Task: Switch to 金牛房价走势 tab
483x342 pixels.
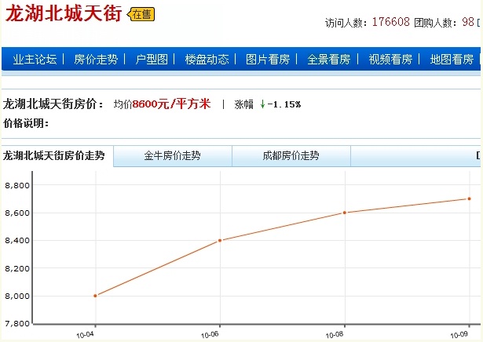Action: click(x=173, y=156)
